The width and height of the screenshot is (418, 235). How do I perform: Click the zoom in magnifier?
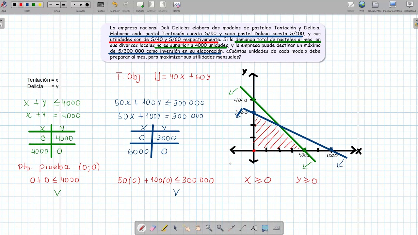coord(209,228)
